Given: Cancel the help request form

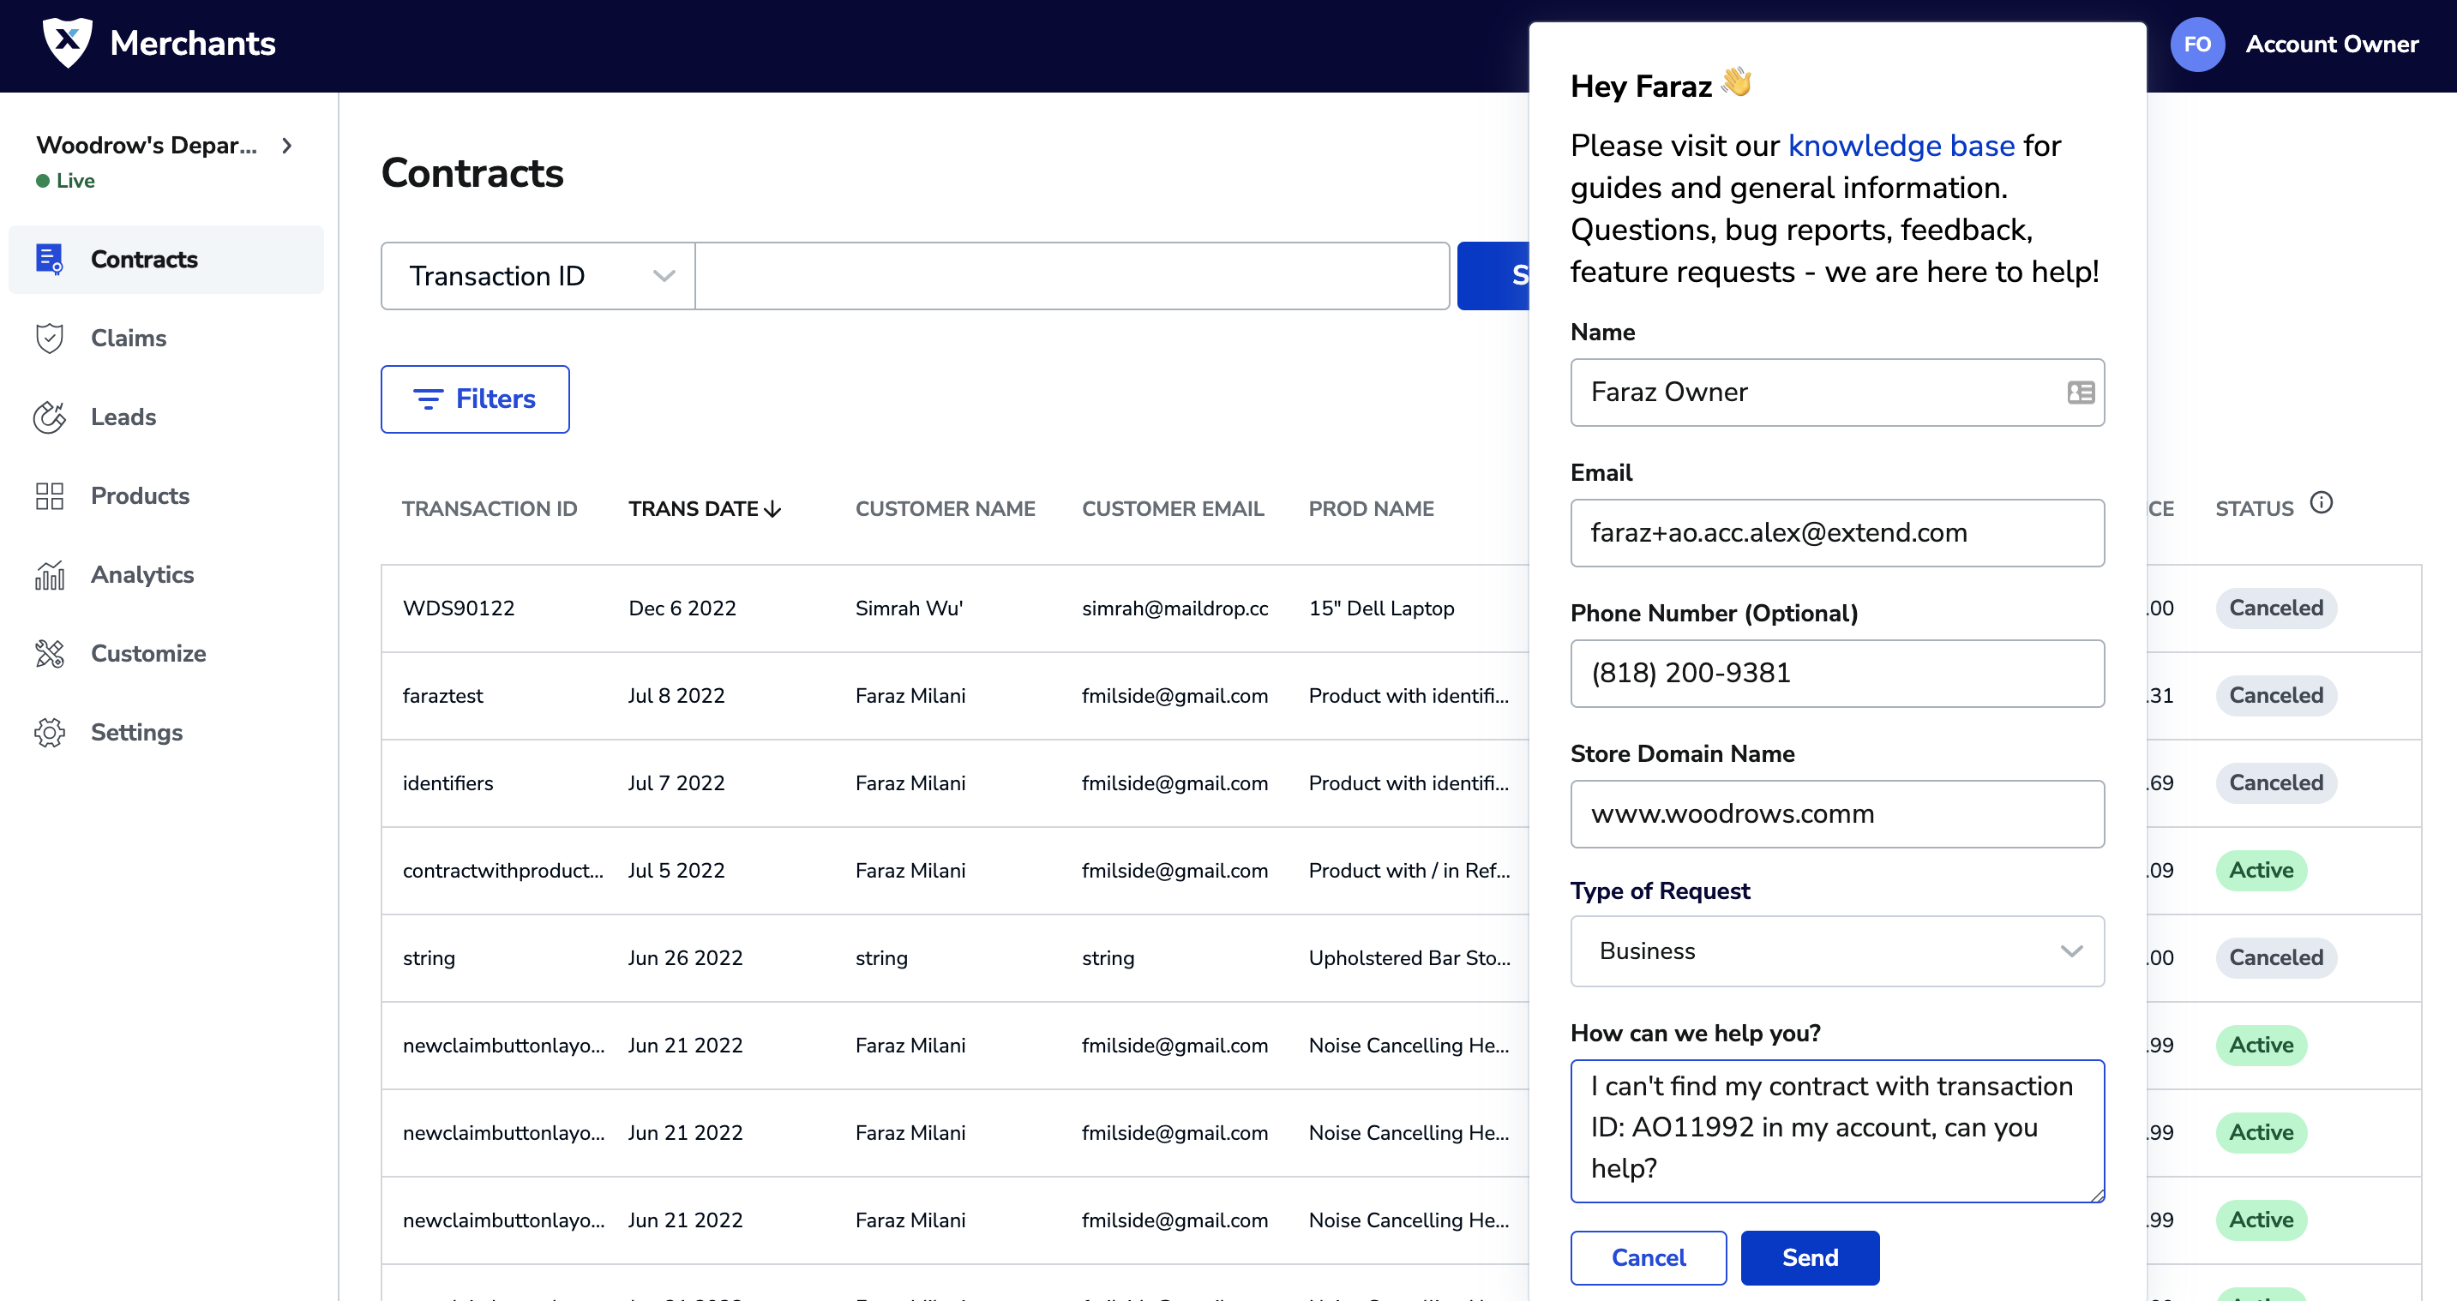Looking at the screenshot, I should [1647, 1257].
